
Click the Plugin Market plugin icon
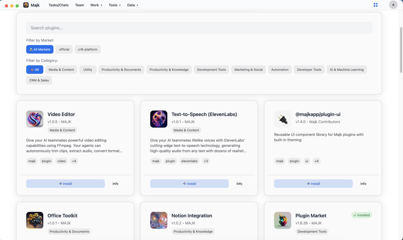[283, 220]
